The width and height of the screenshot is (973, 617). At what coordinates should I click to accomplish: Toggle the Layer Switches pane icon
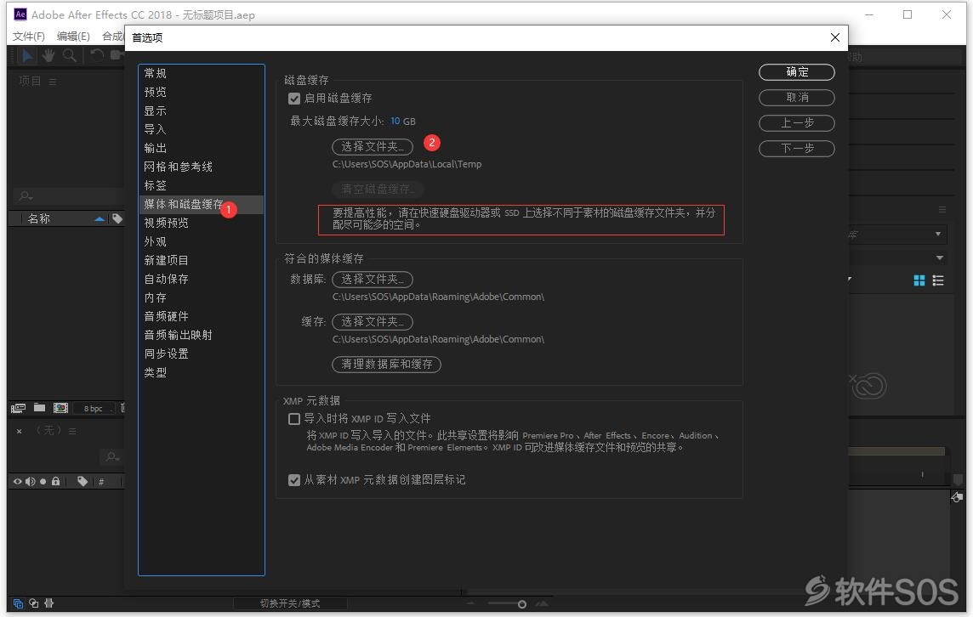tap(18, 603)
